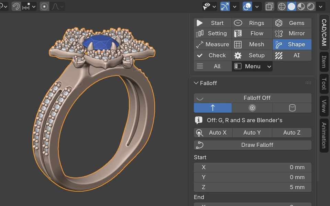Open the visibility and selectability eye dropdown
This screenshot has width=330, height=206.
click(x=209, y=7)
